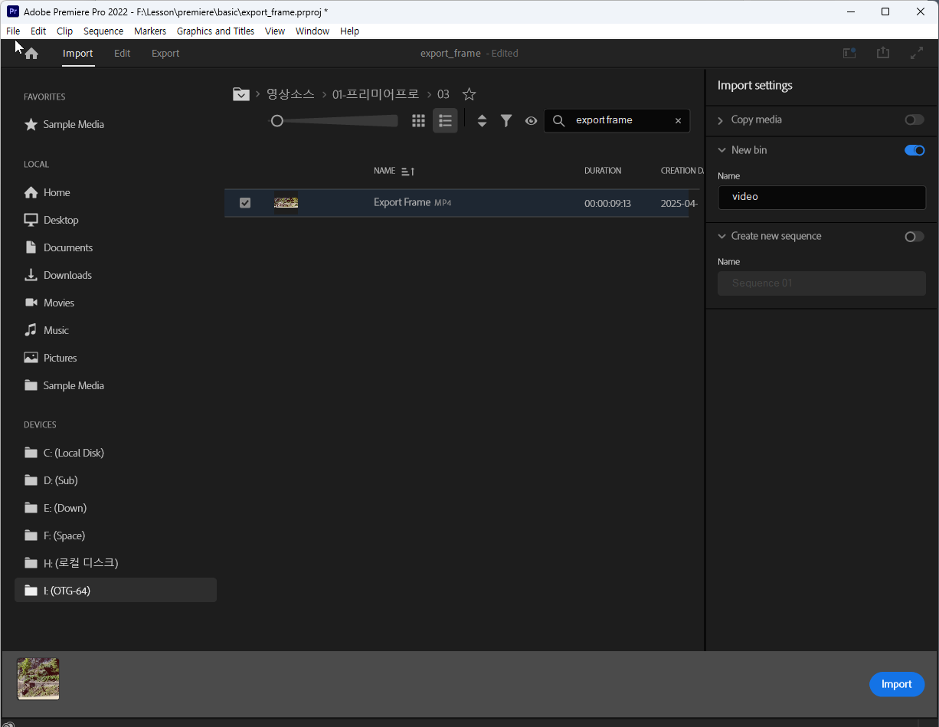Switch to the Export tab
Image resolution: width=939 pixels, height=727 pixels.
tap(165, 54)
